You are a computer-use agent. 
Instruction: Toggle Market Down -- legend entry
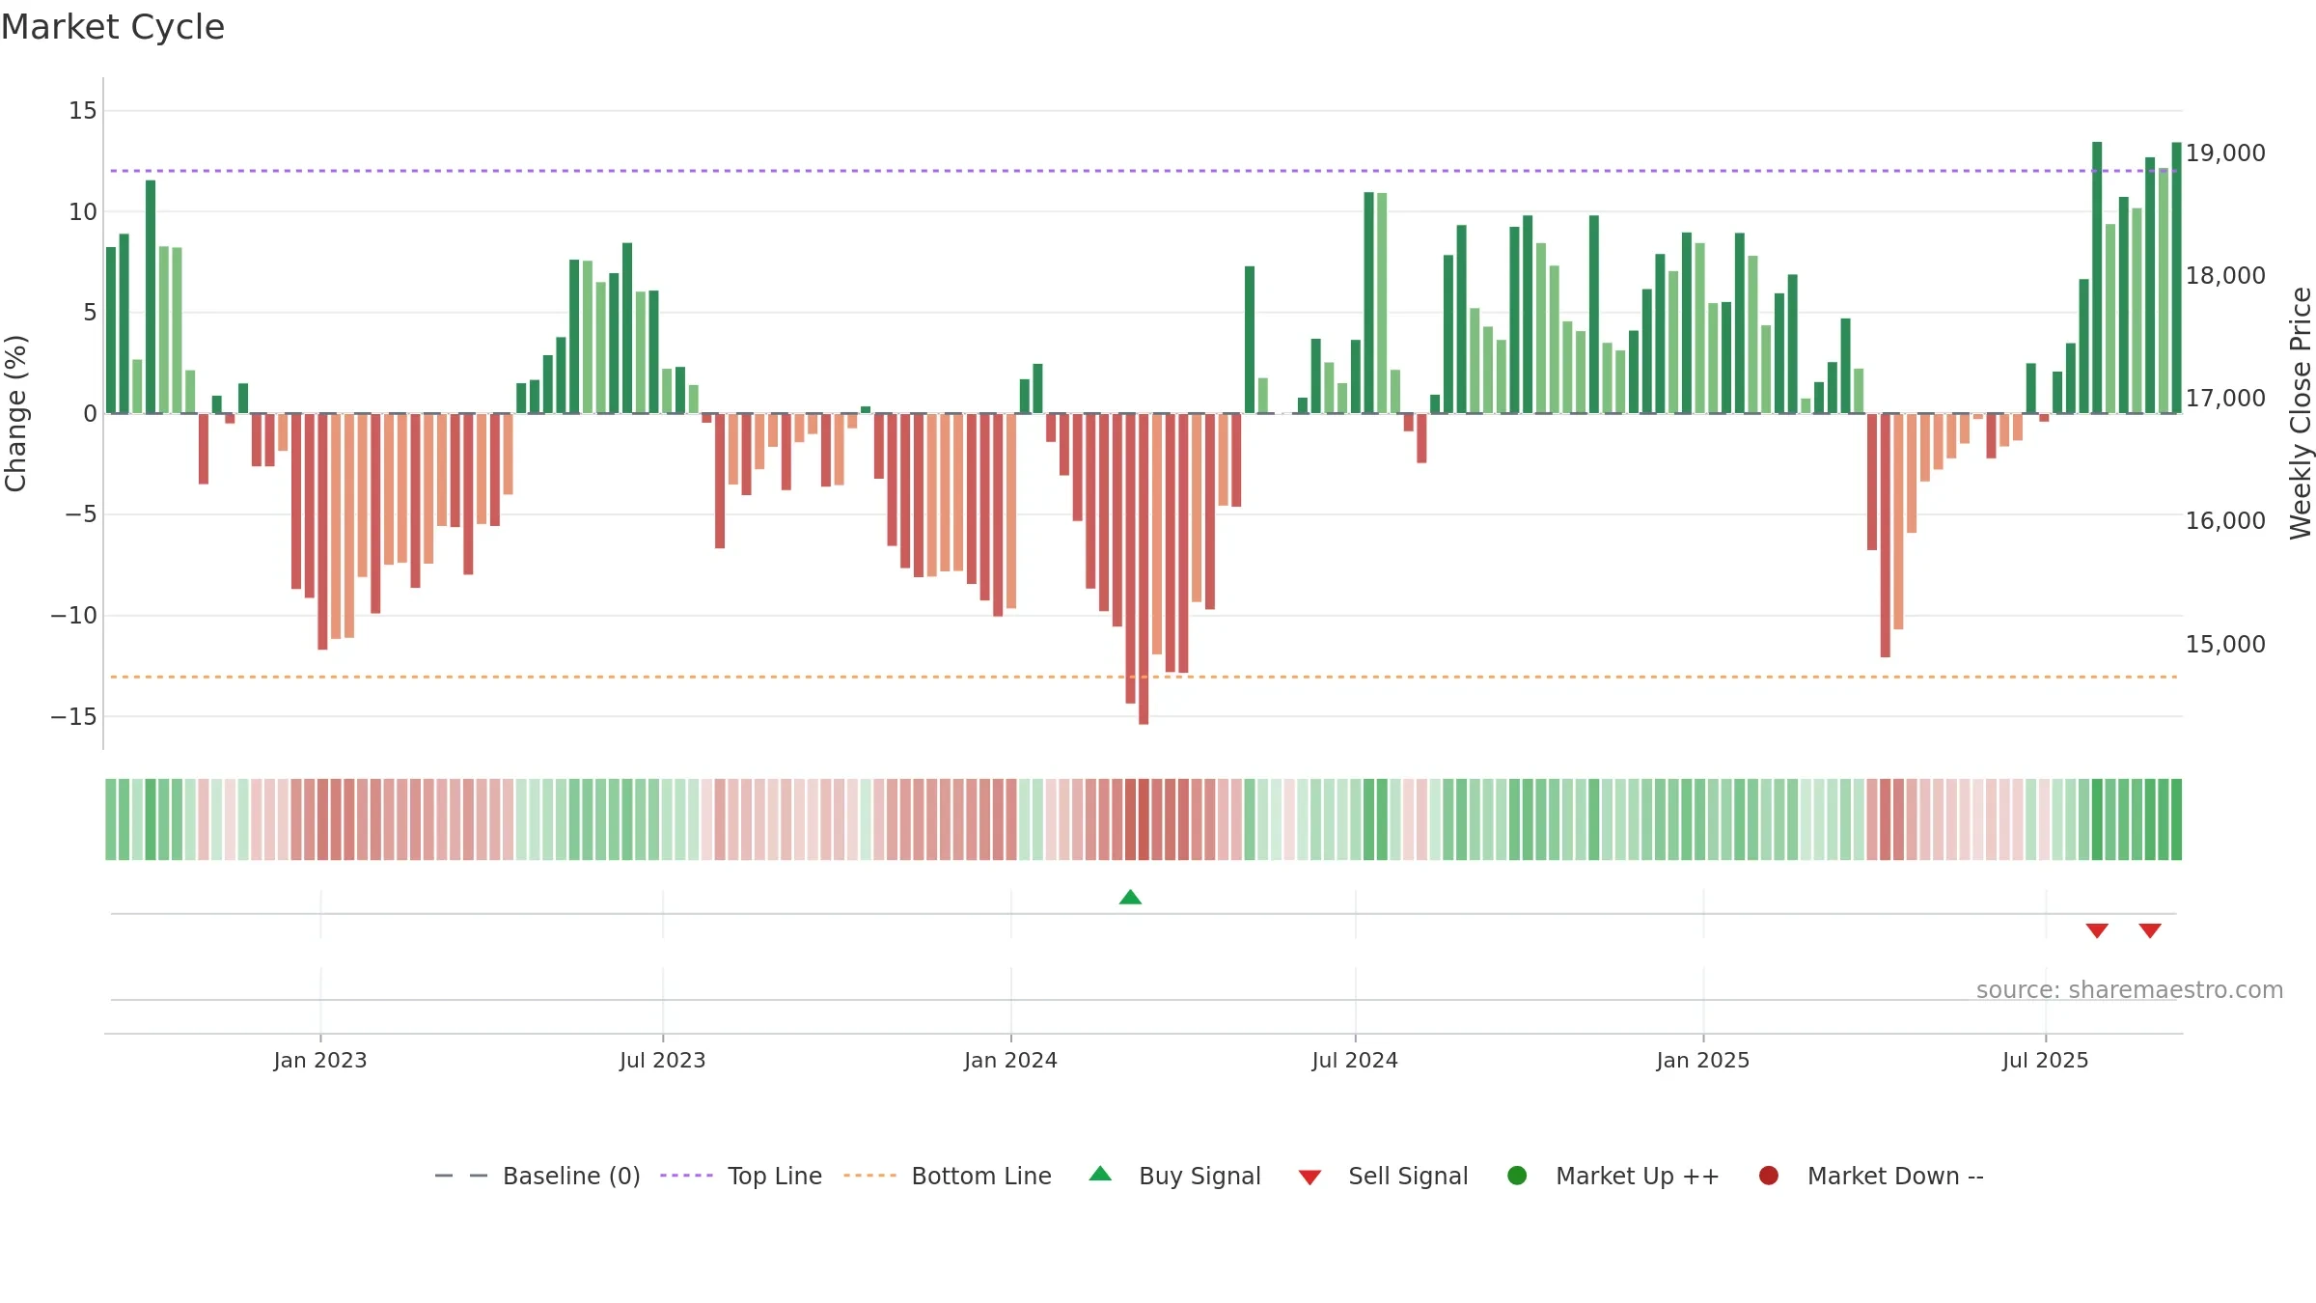point(1871,1176)
